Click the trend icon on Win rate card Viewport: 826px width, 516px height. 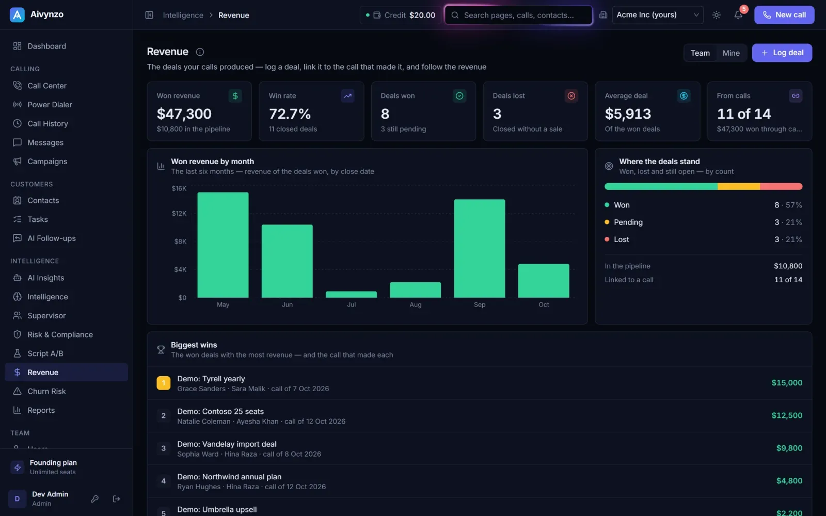[348, 96]
